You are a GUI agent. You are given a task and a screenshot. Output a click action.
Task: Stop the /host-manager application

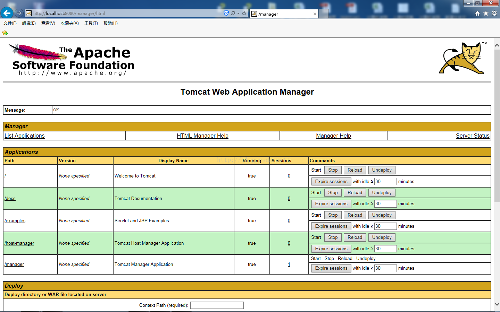[333, 237]
